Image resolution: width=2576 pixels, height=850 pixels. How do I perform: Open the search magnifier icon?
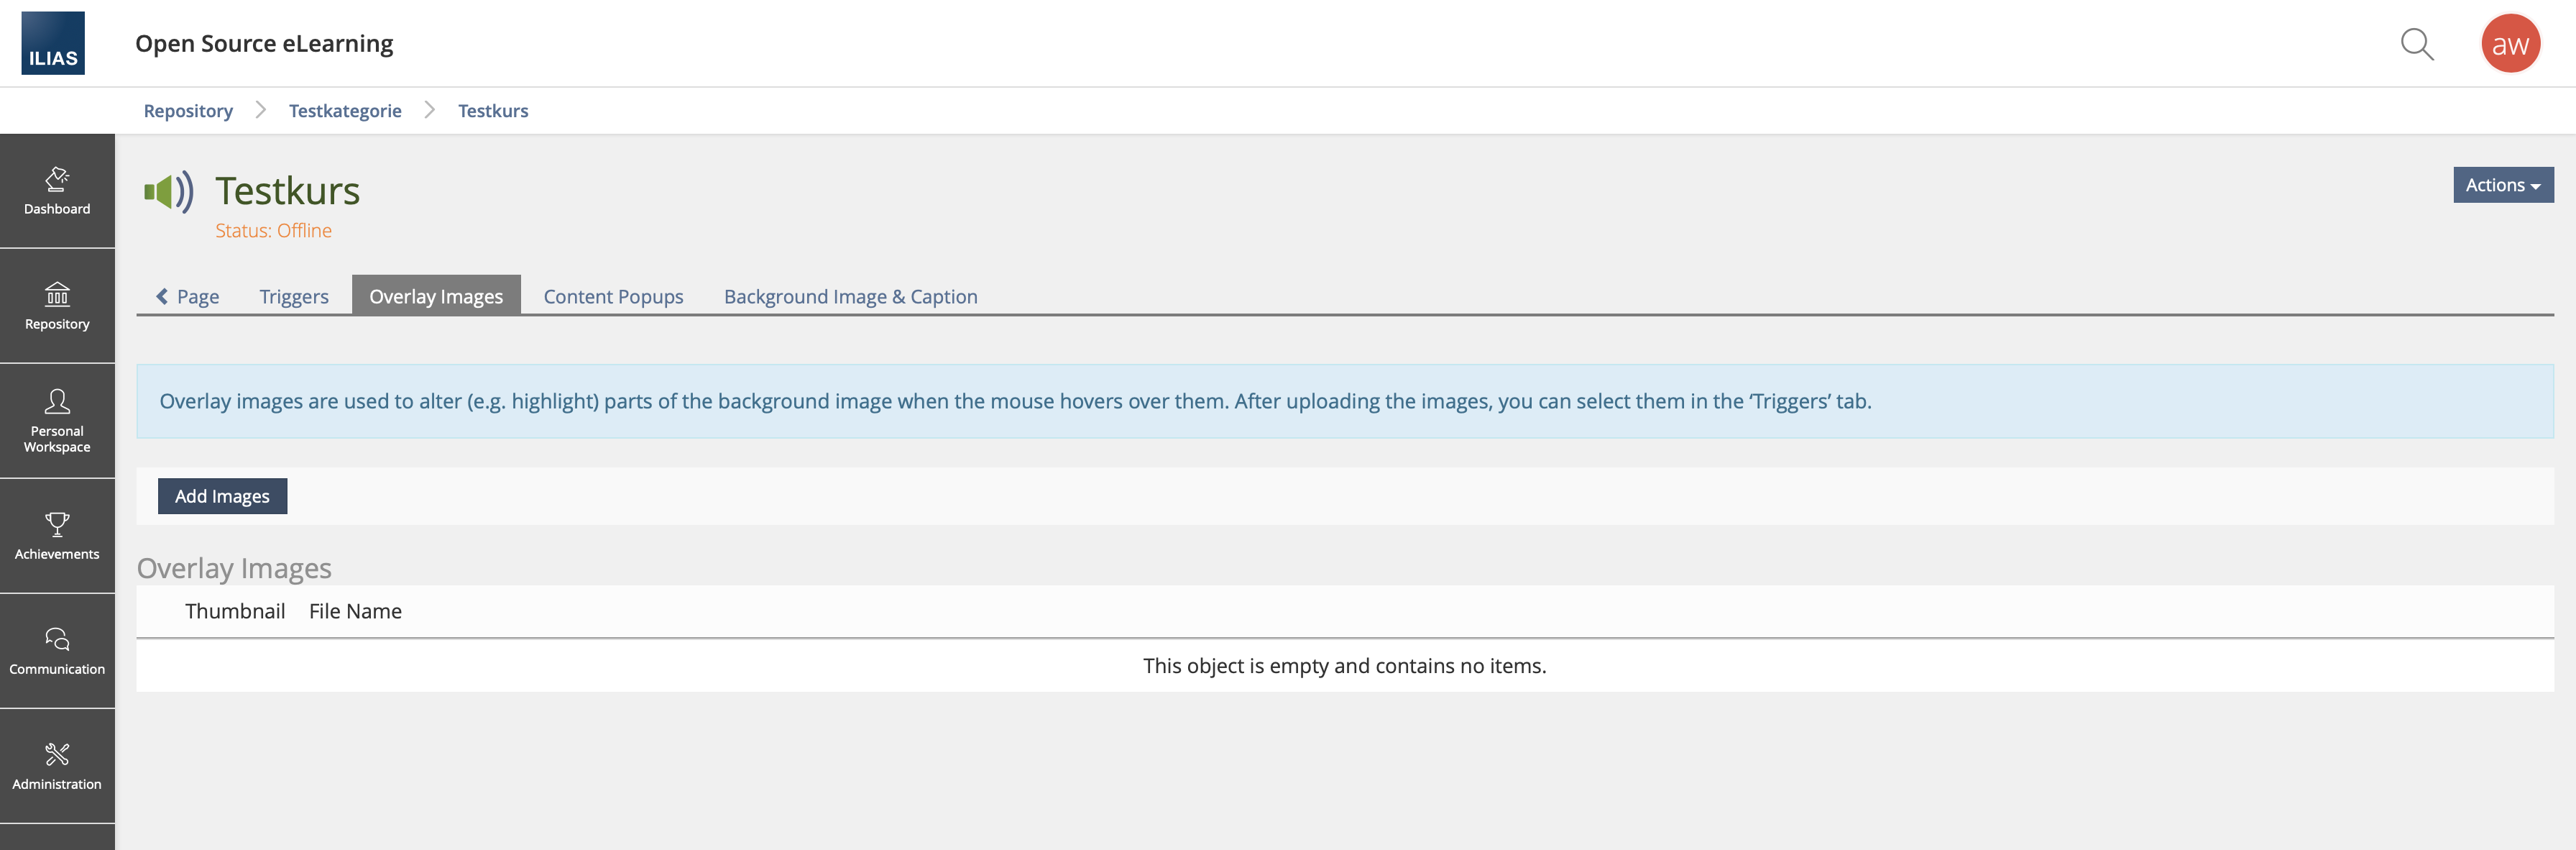[x=2416, y=44]
